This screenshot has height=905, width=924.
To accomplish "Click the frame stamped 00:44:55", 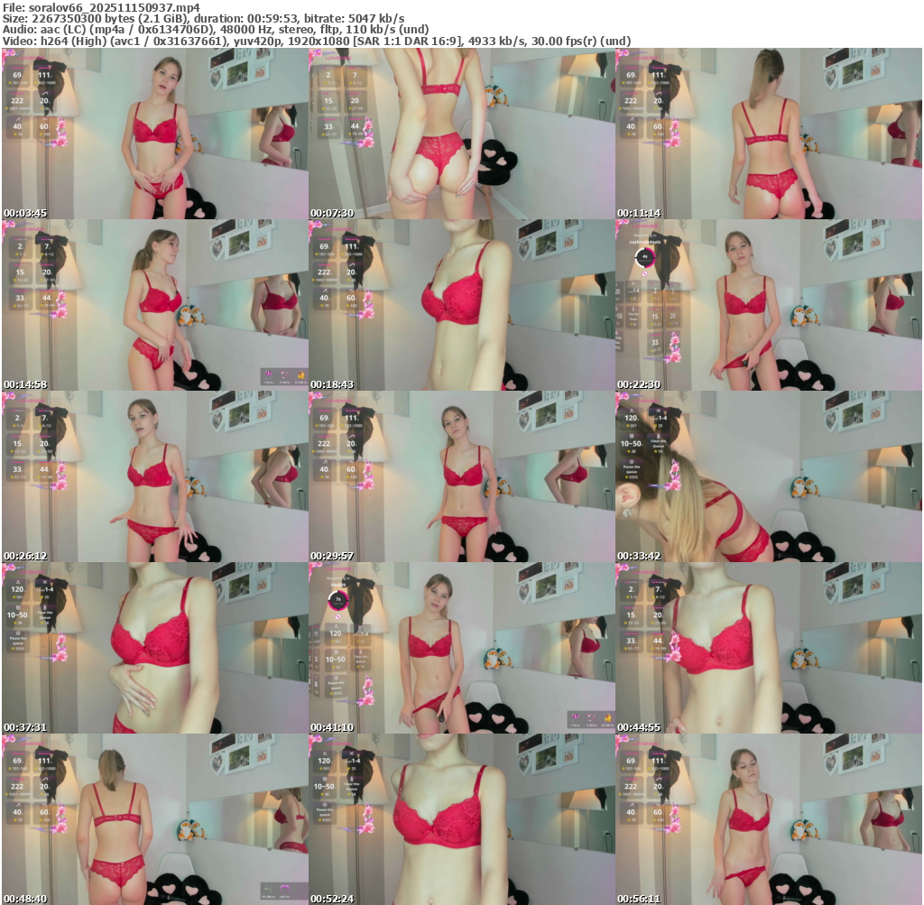I will (x=768, y=647).
